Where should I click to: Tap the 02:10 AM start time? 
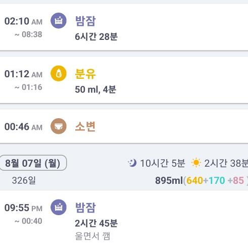[23, 21]
